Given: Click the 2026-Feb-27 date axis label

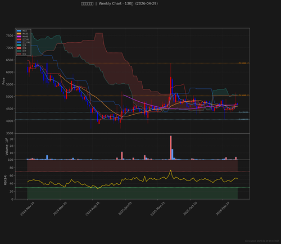Looking at the screenshot, I should point(223,209).
